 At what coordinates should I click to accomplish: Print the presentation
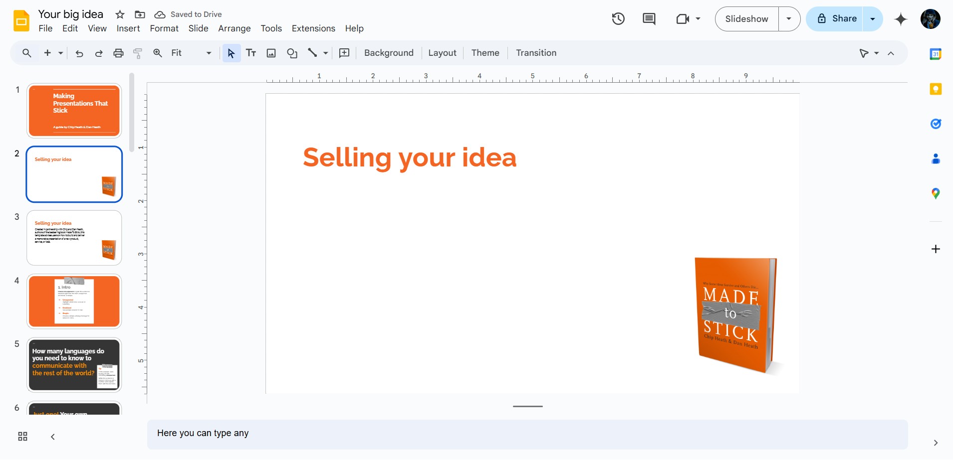[118, 53]
